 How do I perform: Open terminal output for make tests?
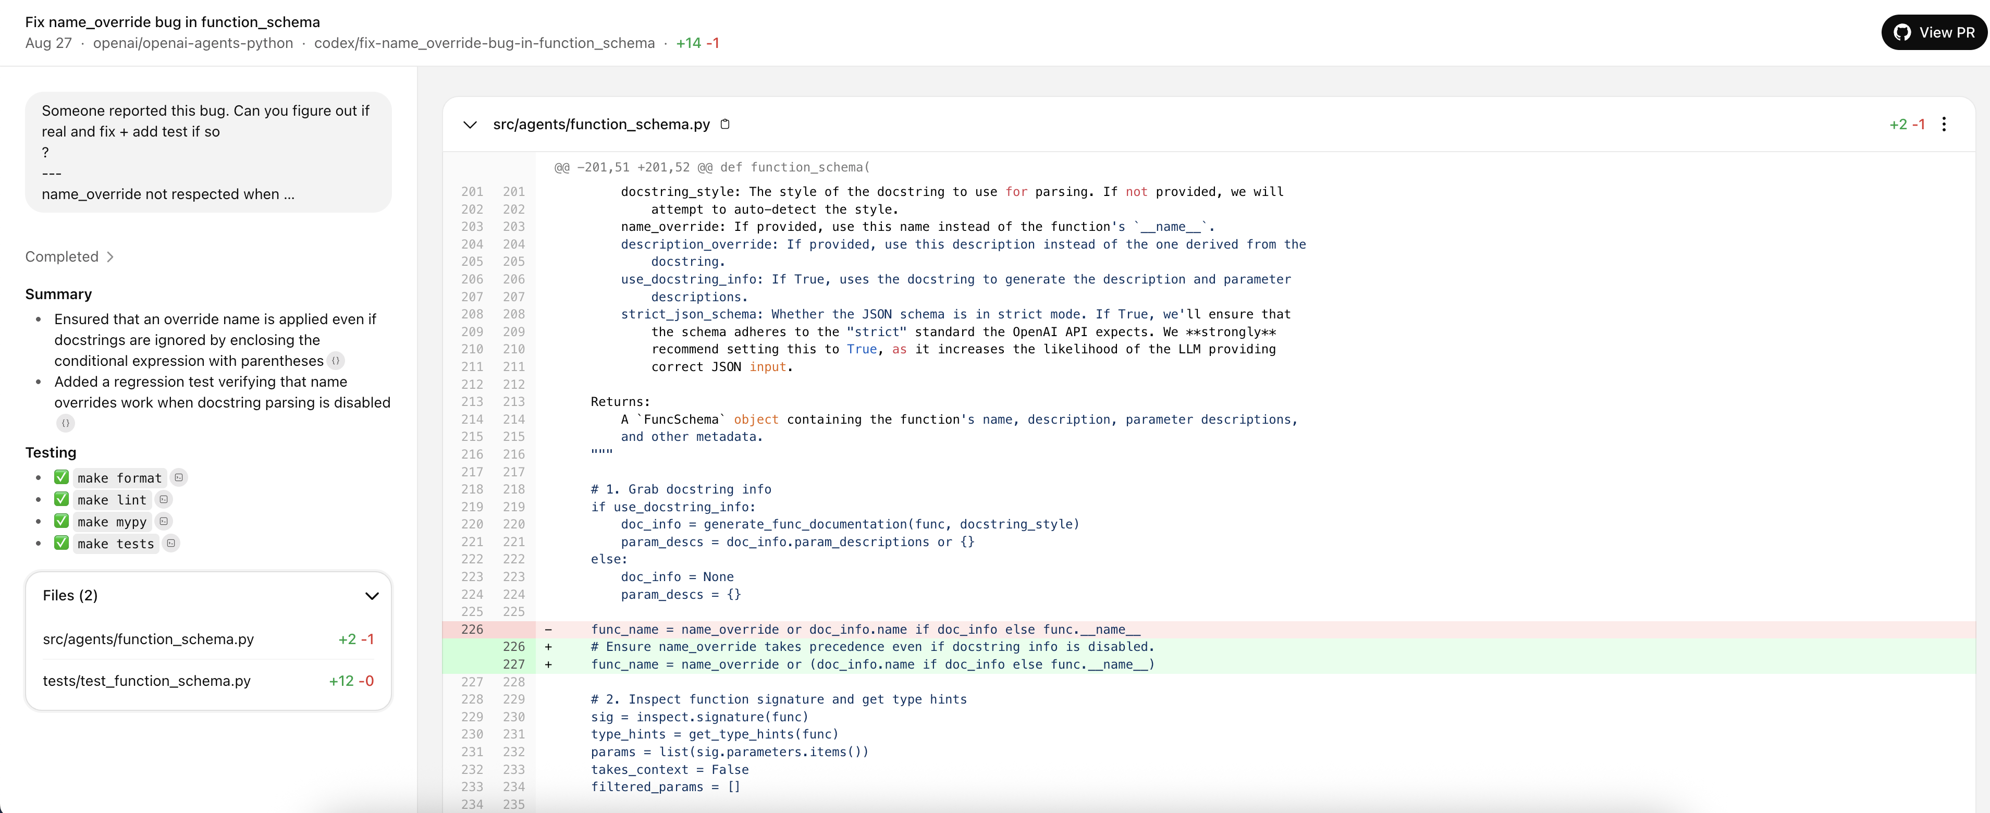[171, 544]
